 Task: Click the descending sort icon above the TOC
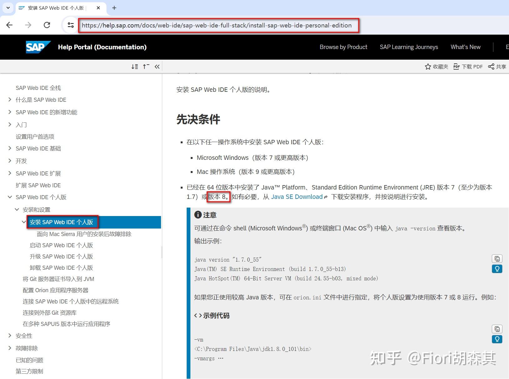(x=135, y=66)
